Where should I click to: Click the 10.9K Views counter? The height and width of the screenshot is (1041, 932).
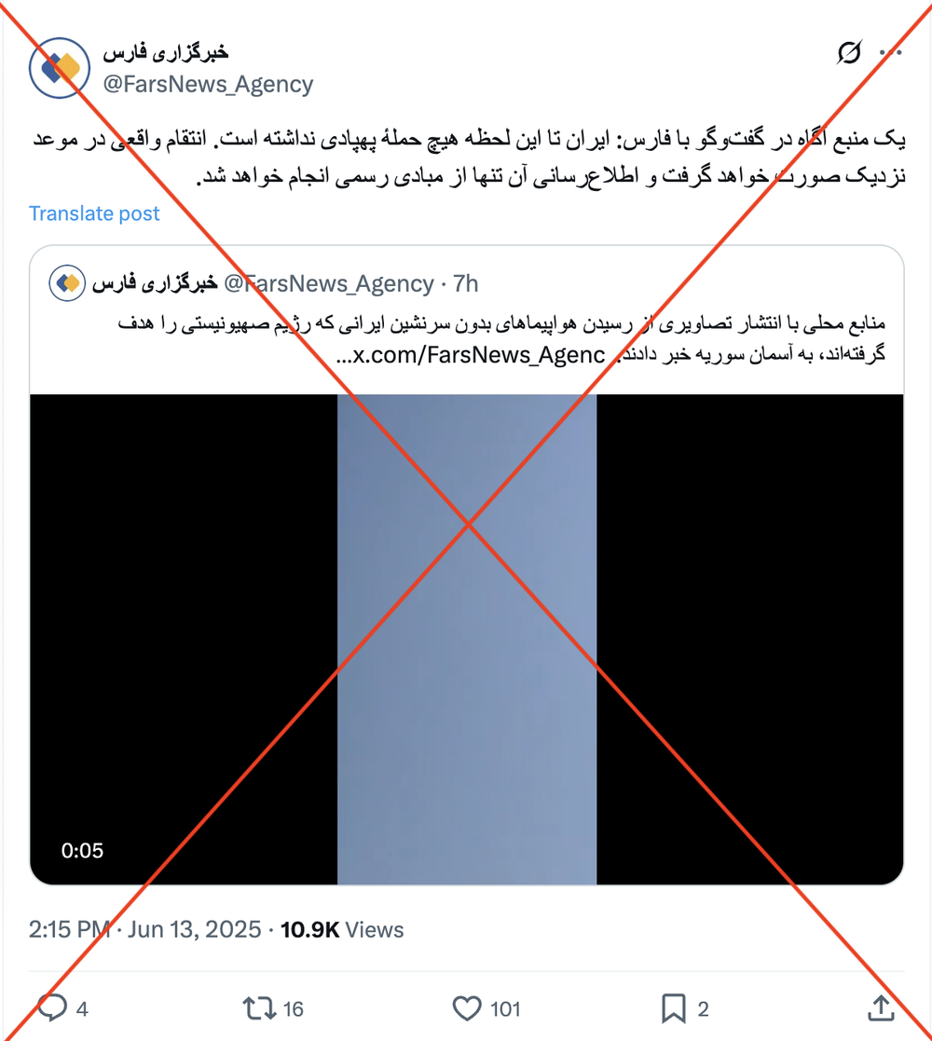click(342, 929)
